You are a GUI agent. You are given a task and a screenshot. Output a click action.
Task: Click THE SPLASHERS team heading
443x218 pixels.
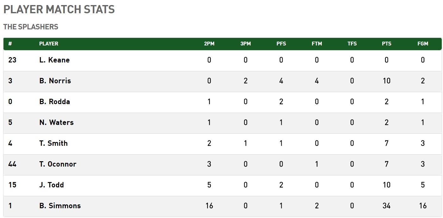click(31, 27)
